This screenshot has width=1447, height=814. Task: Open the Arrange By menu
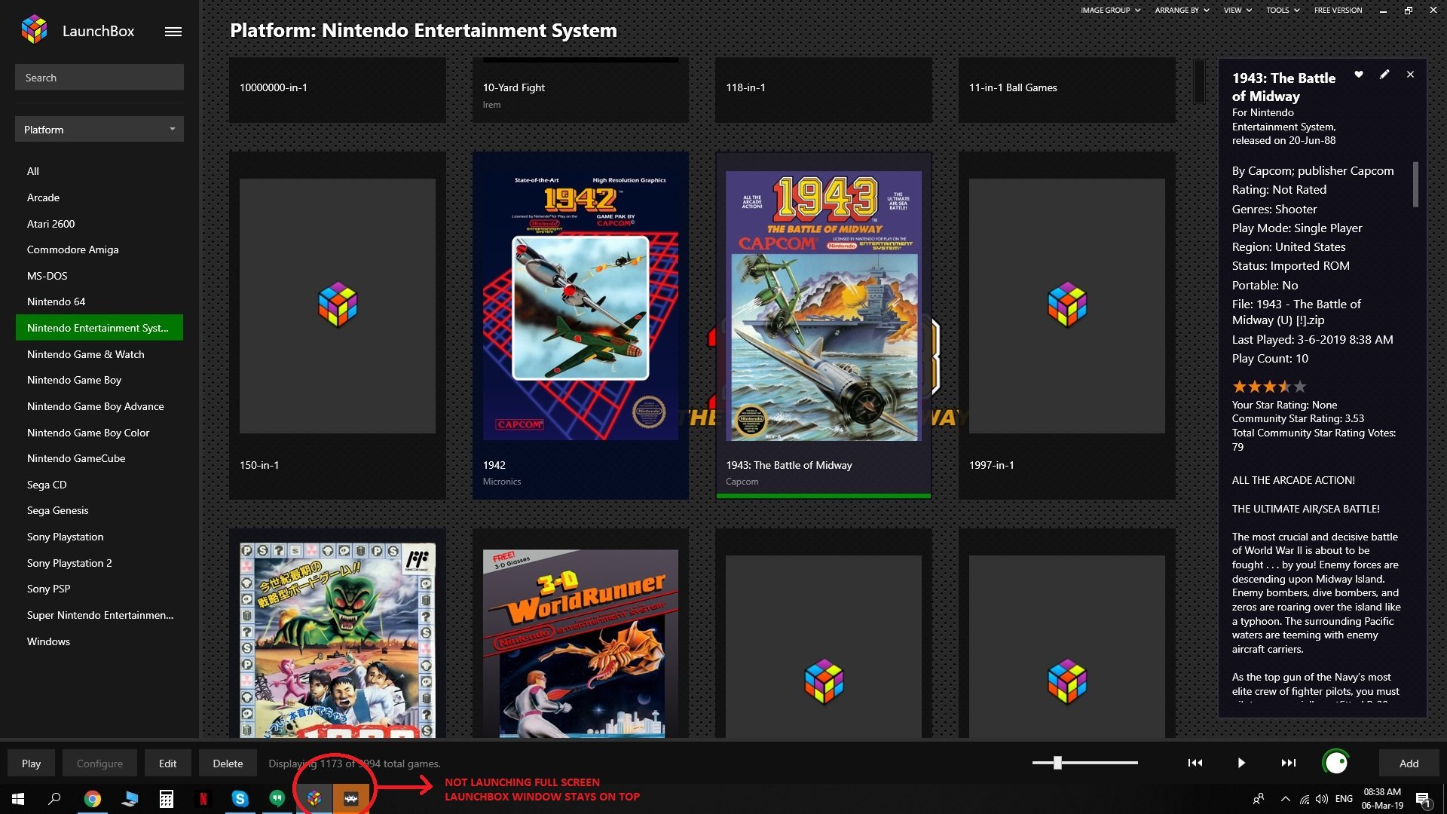point(1182,10)
